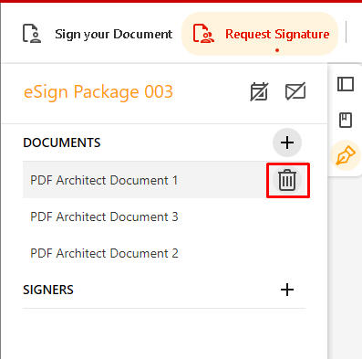This screenshot has width=362, height=359.
Task: Select PDF Architect Document 3 in list
Action: (104, 216)
